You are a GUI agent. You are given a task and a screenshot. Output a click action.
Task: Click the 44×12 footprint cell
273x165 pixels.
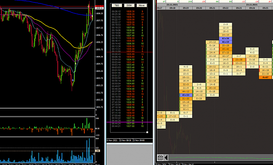tap(186, 91)
